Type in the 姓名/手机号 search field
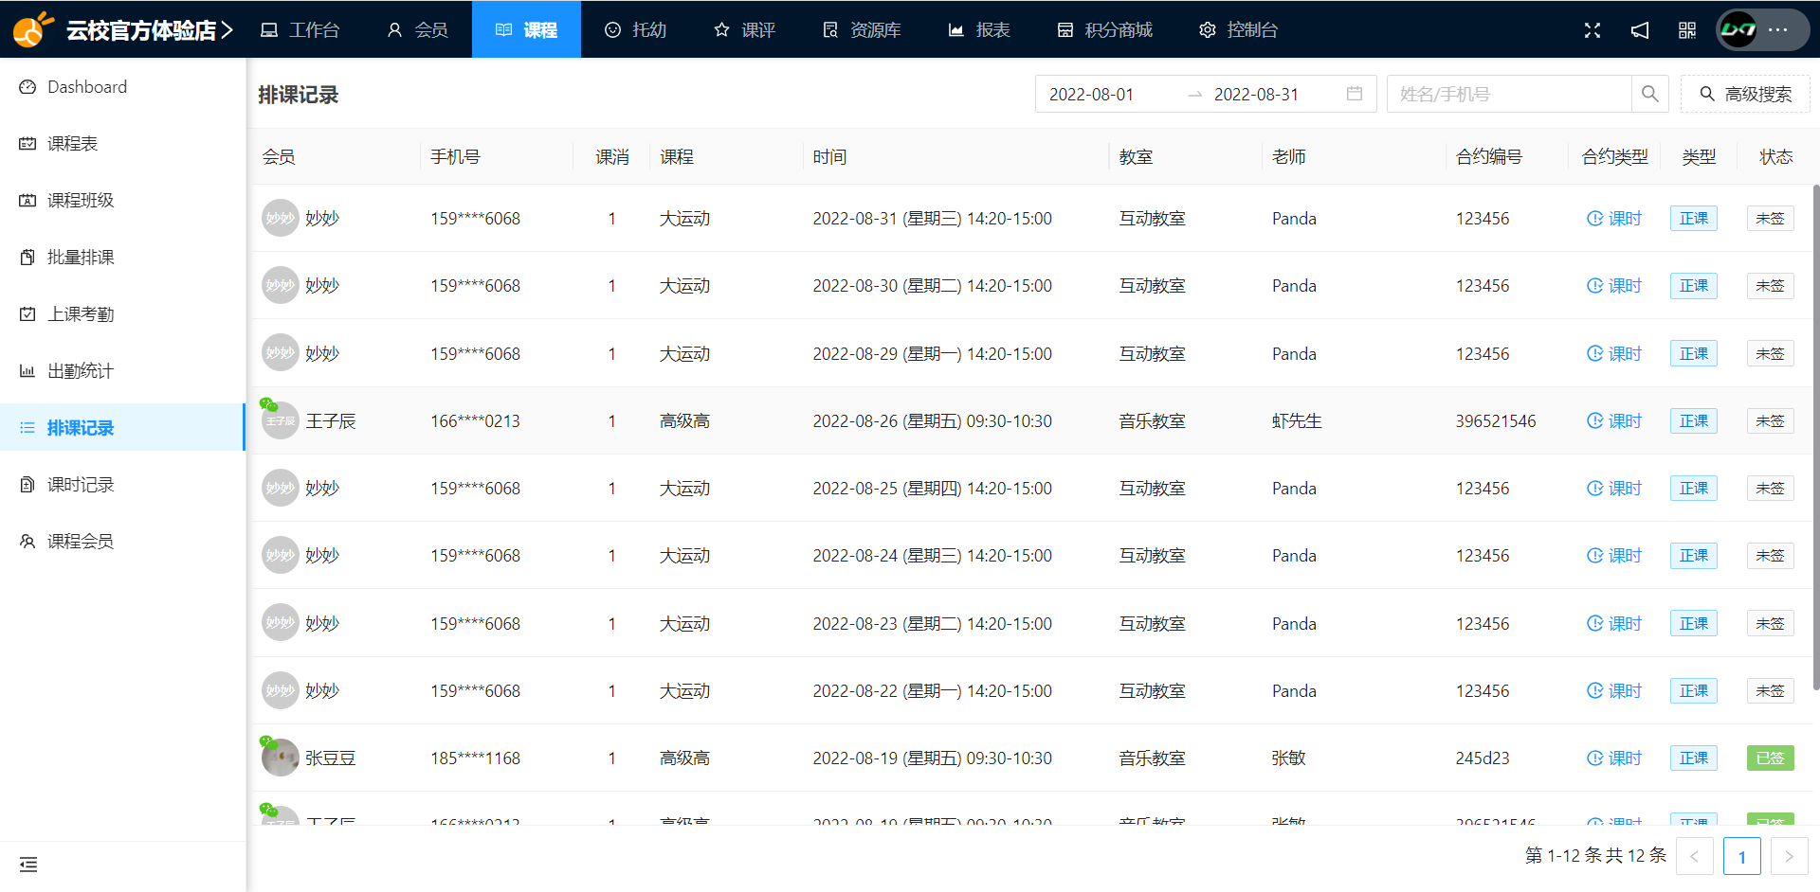This screenshot has width=1820, height=892. click(1509, 94)
